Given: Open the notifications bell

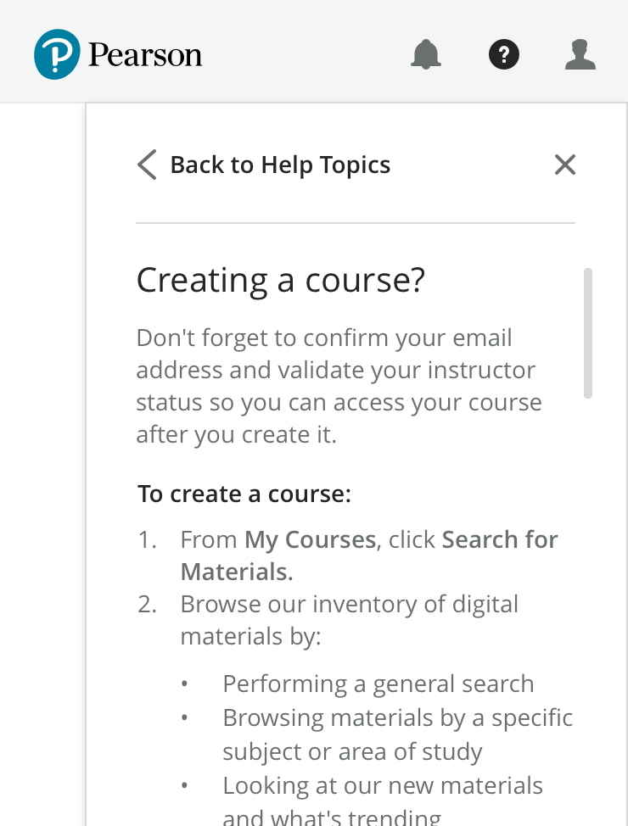Looking at the screenshot, I should coord(426,55).
